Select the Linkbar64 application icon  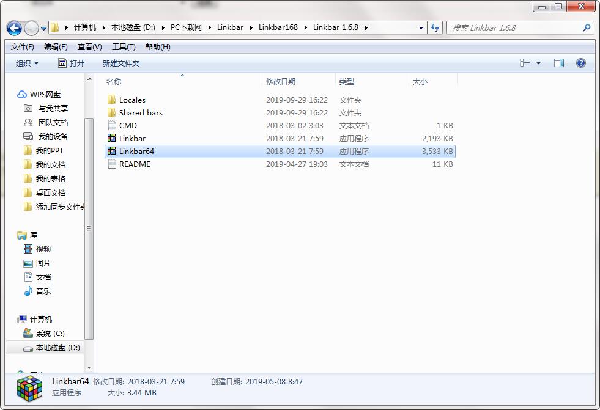pos(111,151)
